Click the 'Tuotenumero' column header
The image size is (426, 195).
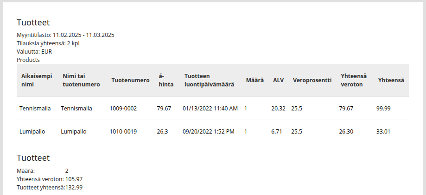130,80
